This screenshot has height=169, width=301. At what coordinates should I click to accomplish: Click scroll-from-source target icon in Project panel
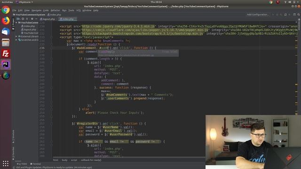[23, 19]
